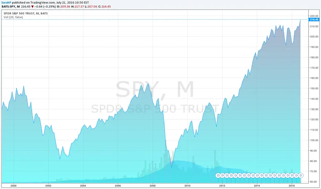The image size is (321, 189).
Task: Click the L:207.06 low value
Action: 91,7
